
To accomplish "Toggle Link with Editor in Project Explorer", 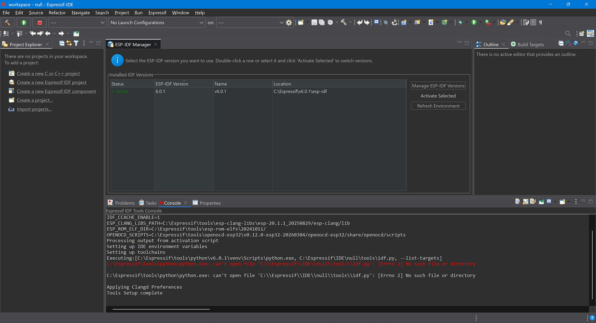I will tap(69, 43).
